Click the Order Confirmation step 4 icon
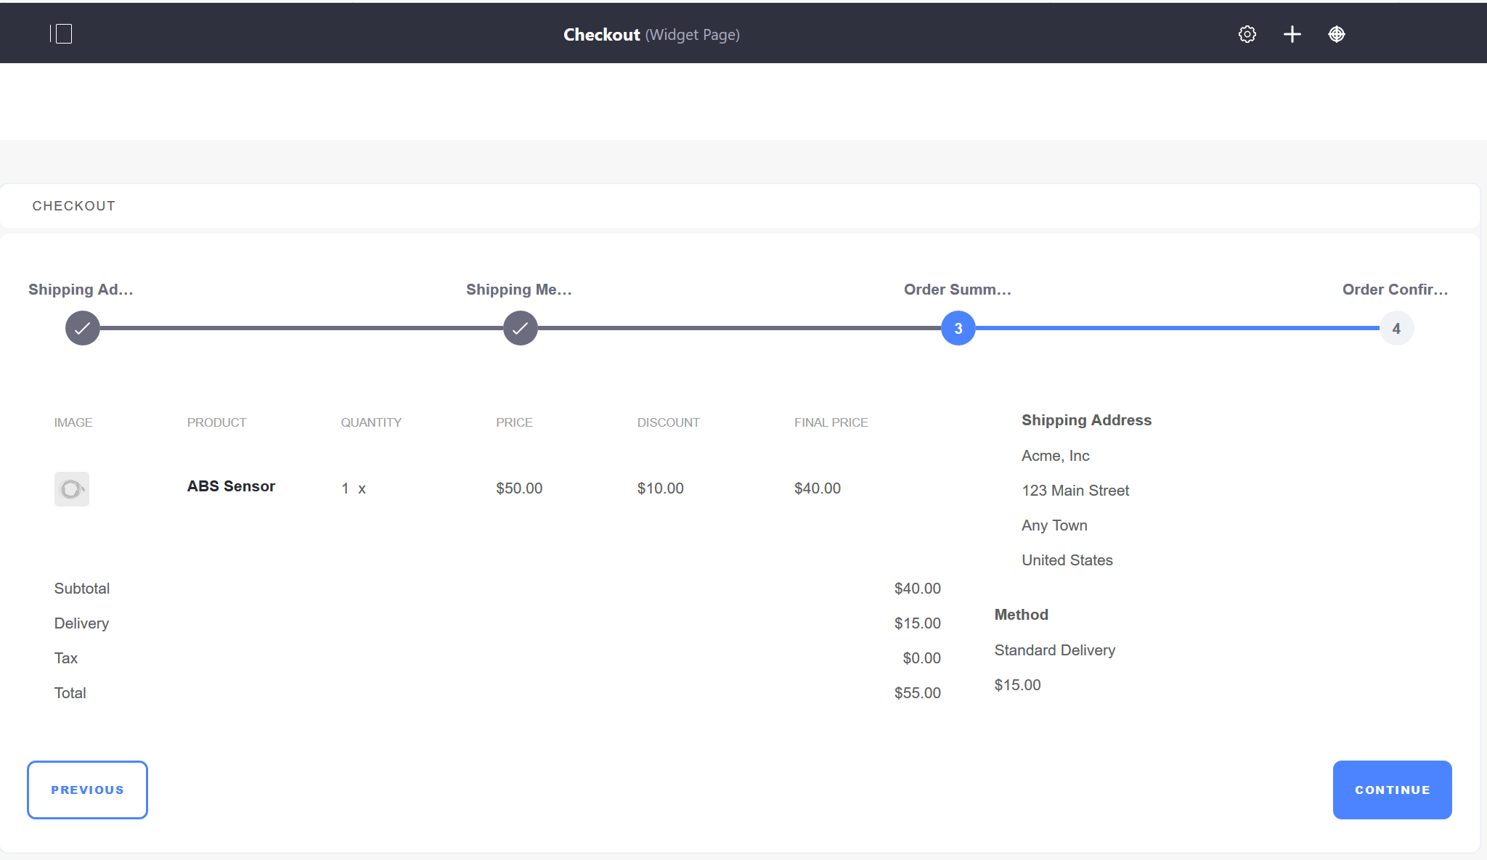Image resolution: width=1487 pixels, height=860 pixels. pos(1396,327)
